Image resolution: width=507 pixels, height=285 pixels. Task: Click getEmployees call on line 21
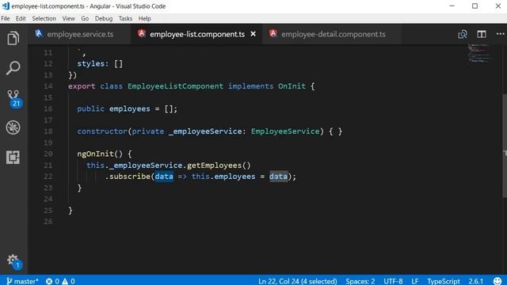214,165
